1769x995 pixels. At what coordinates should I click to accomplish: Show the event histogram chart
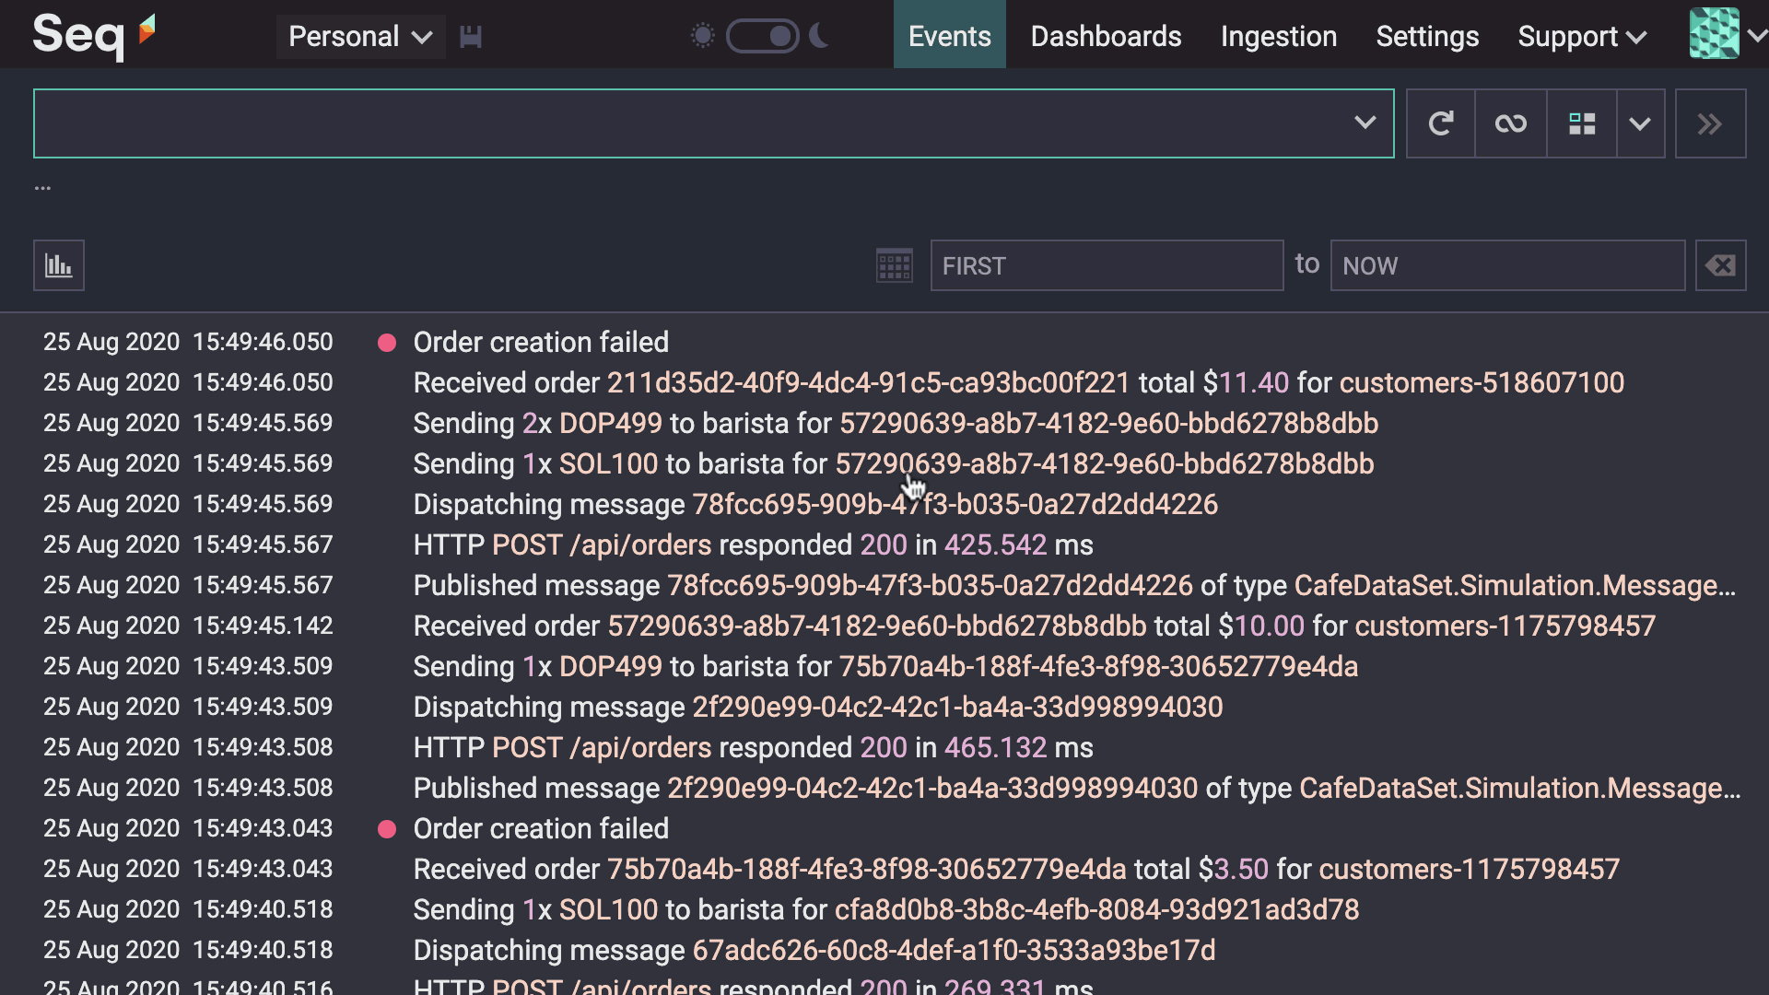(59, 265)
